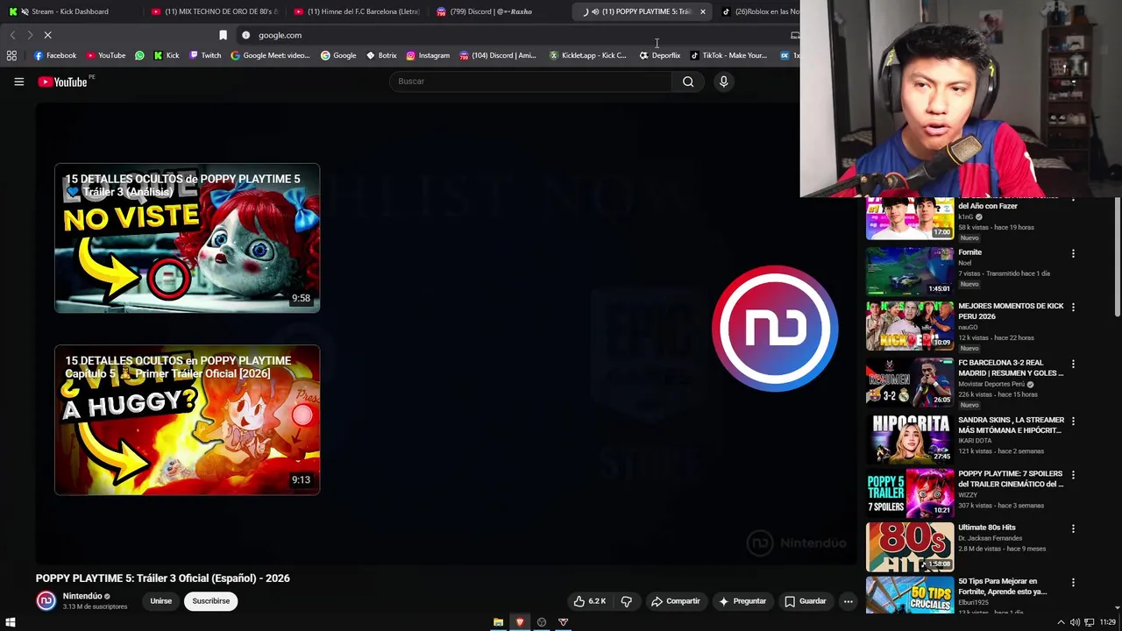The image size is (1122, 631).
Task: Open the Instagram bookmark
Action: (428, 55)
